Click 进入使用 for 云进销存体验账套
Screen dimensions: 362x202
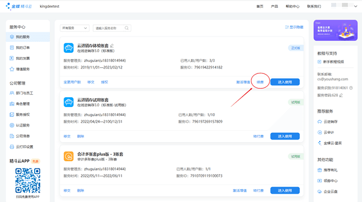pyautogui.click(x=285, y=82)
